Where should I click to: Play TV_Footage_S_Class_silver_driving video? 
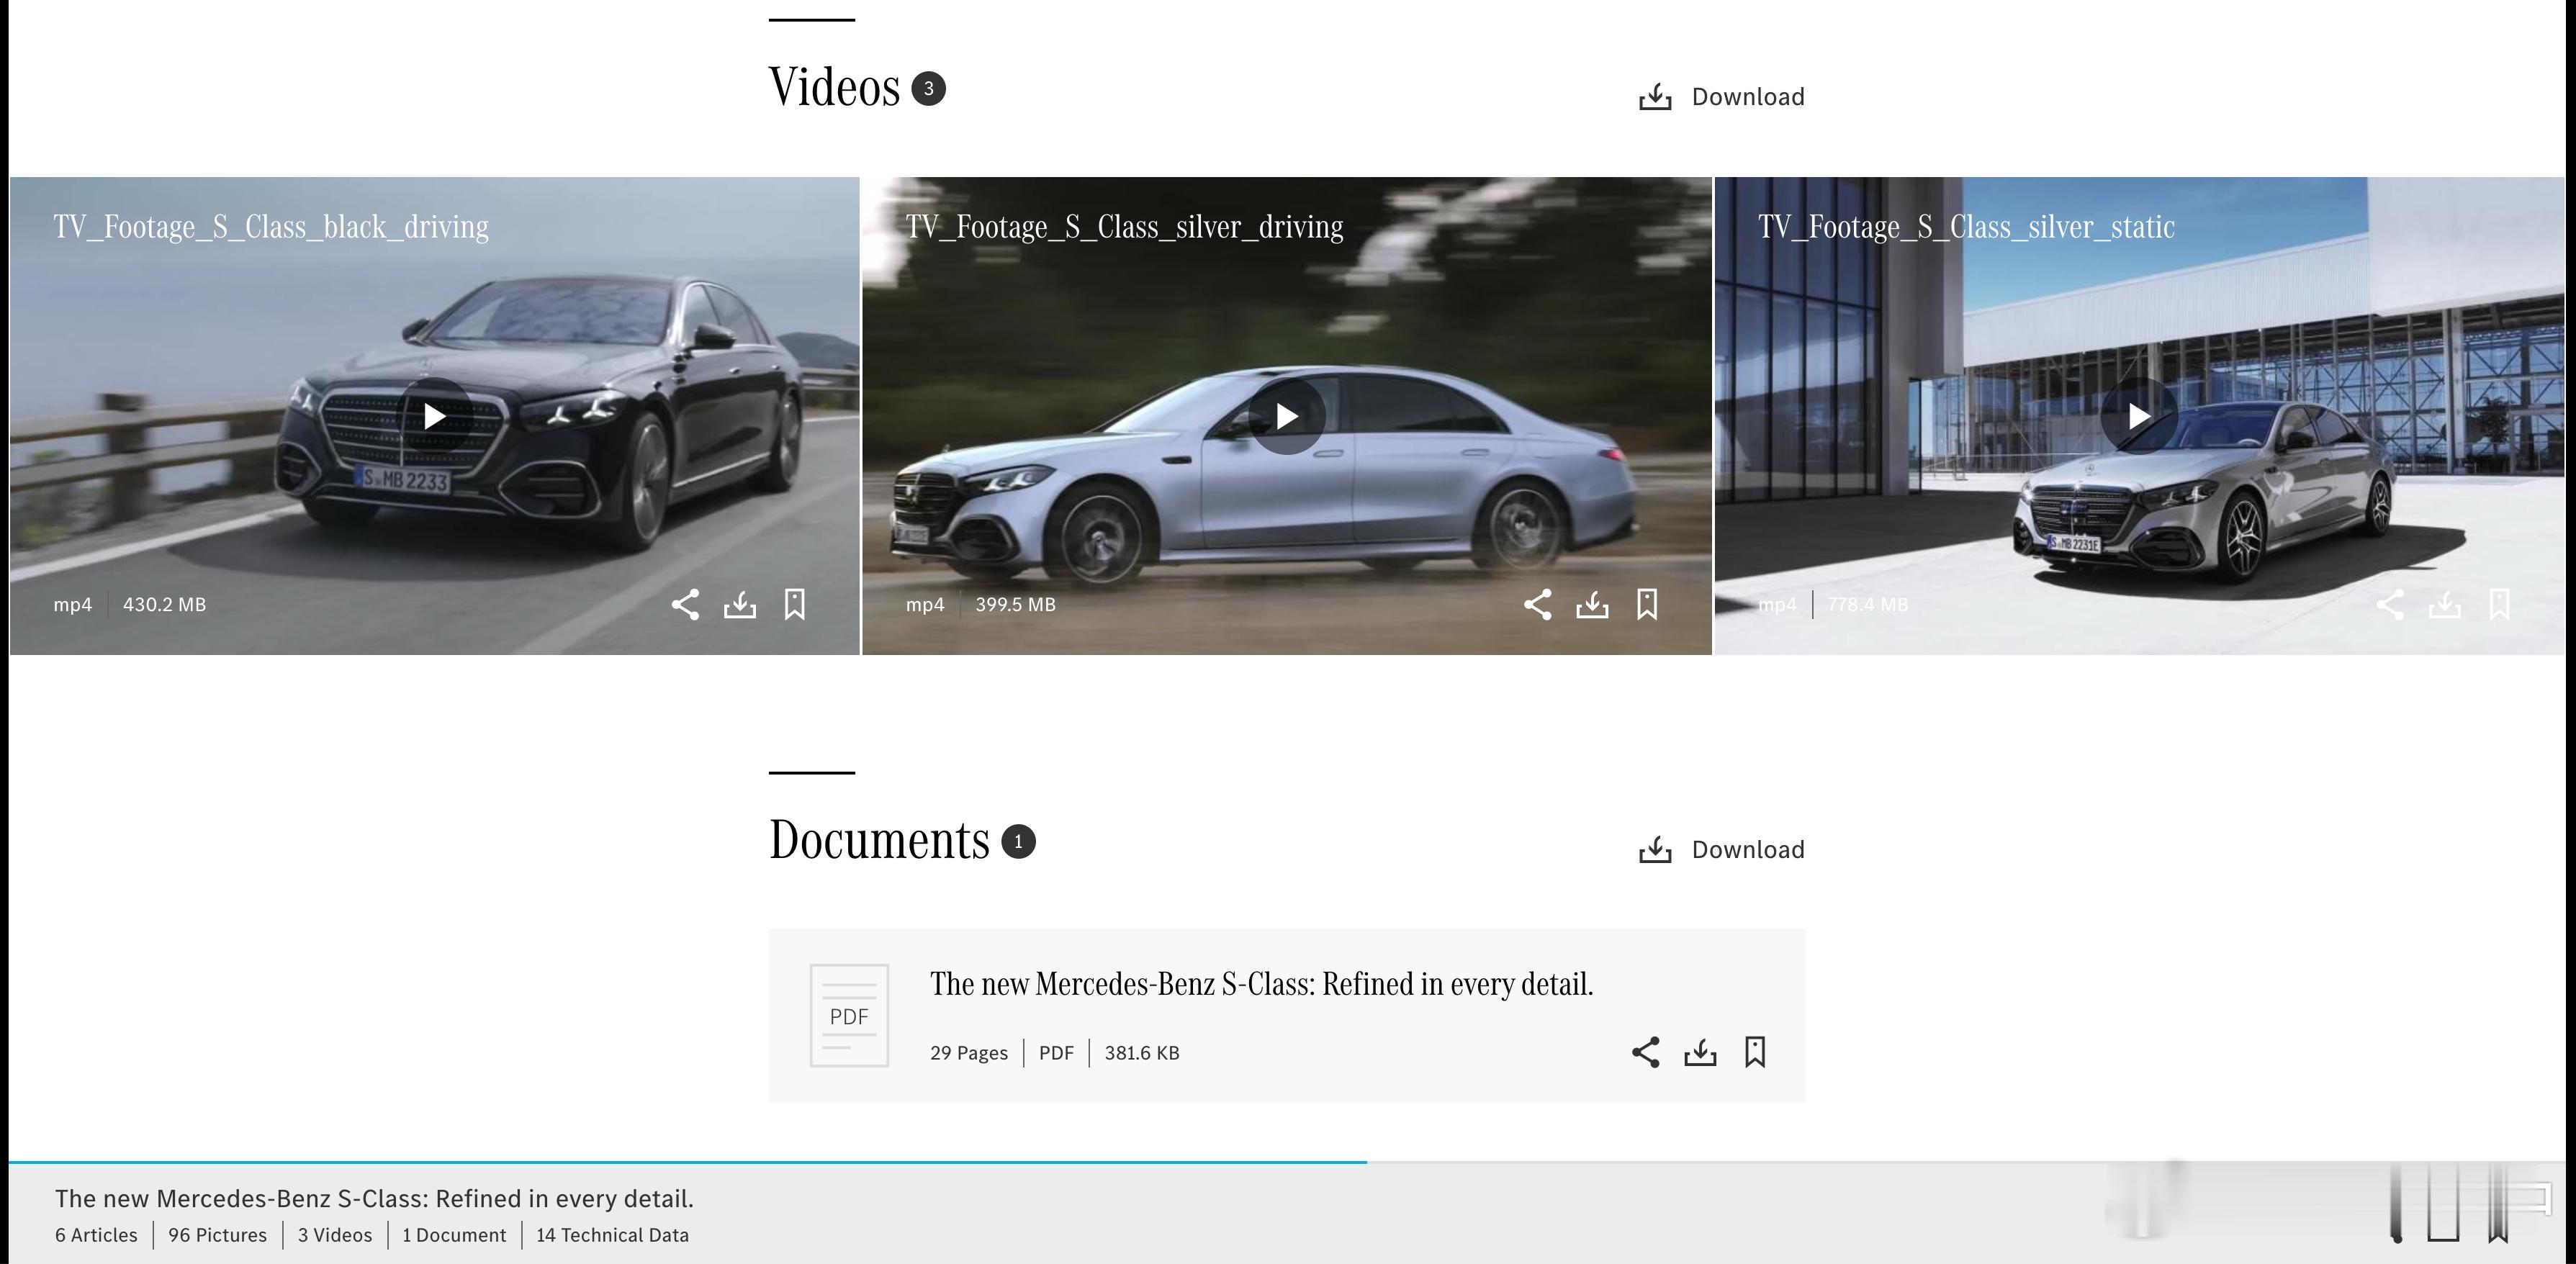click(x=1287, y=416)
